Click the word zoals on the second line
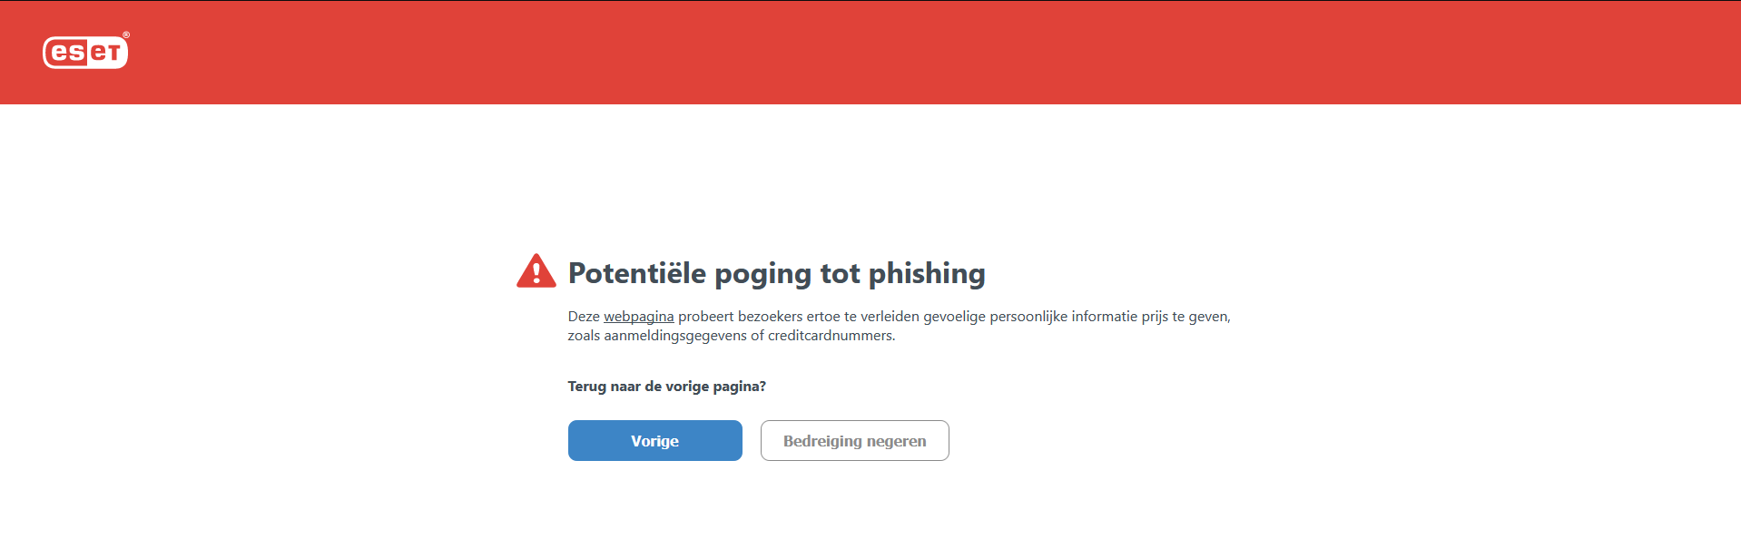 584,336
